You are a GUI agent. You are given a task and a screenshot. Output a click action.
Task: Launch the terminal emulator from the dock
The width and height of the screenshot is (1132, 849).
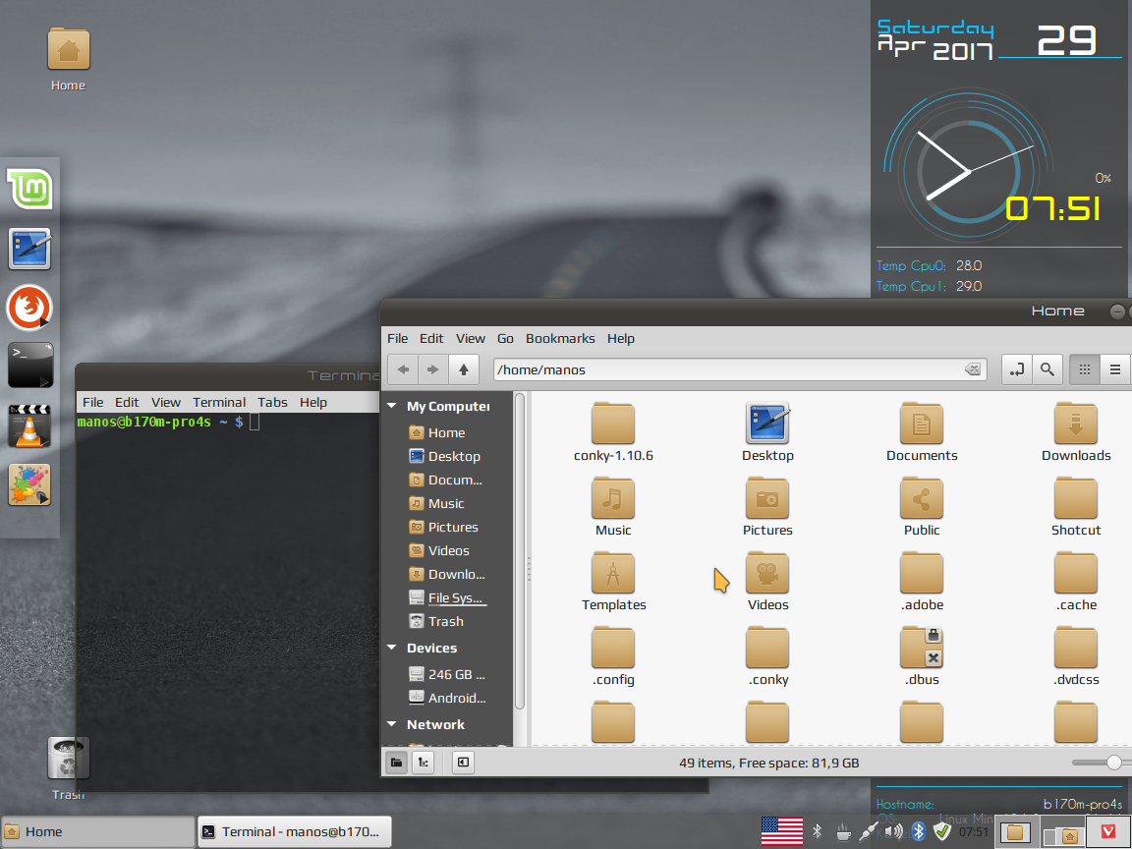(x=30, y=366)
